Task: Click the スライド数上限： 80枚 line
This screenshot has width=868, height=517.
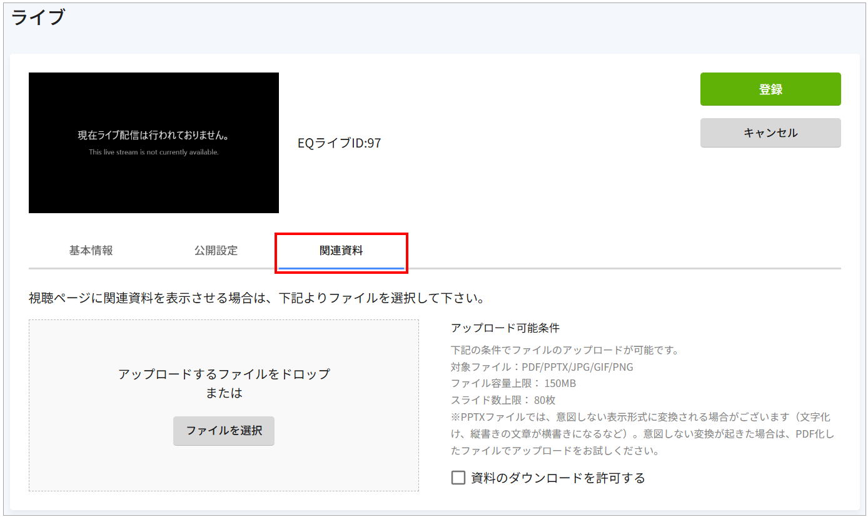Action: [x=503, y=400]
